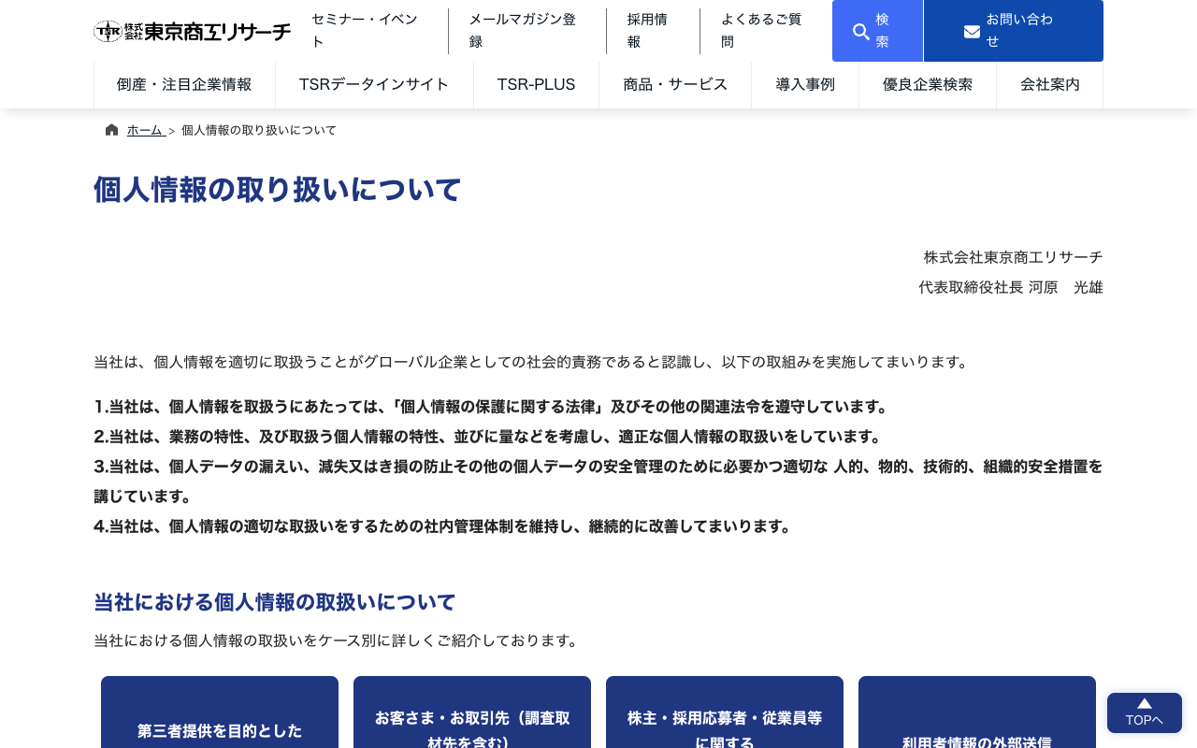This screenshot has width=1197, height=748.
Task: Go to 採用情報 page
Action: pyautogui.click(x=653, y=31)
